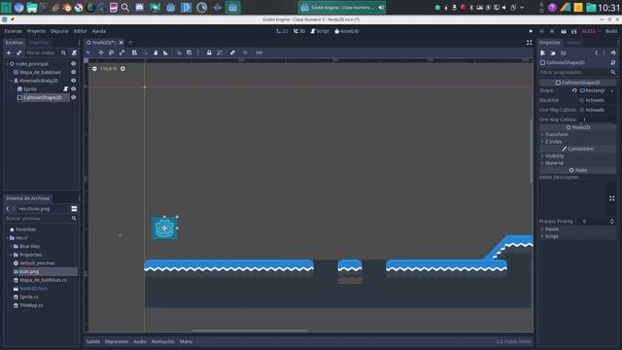The height and width of the screenshot is (350, 622).
Task: Expand the Script section in Inspector
Action: [551, 236]
